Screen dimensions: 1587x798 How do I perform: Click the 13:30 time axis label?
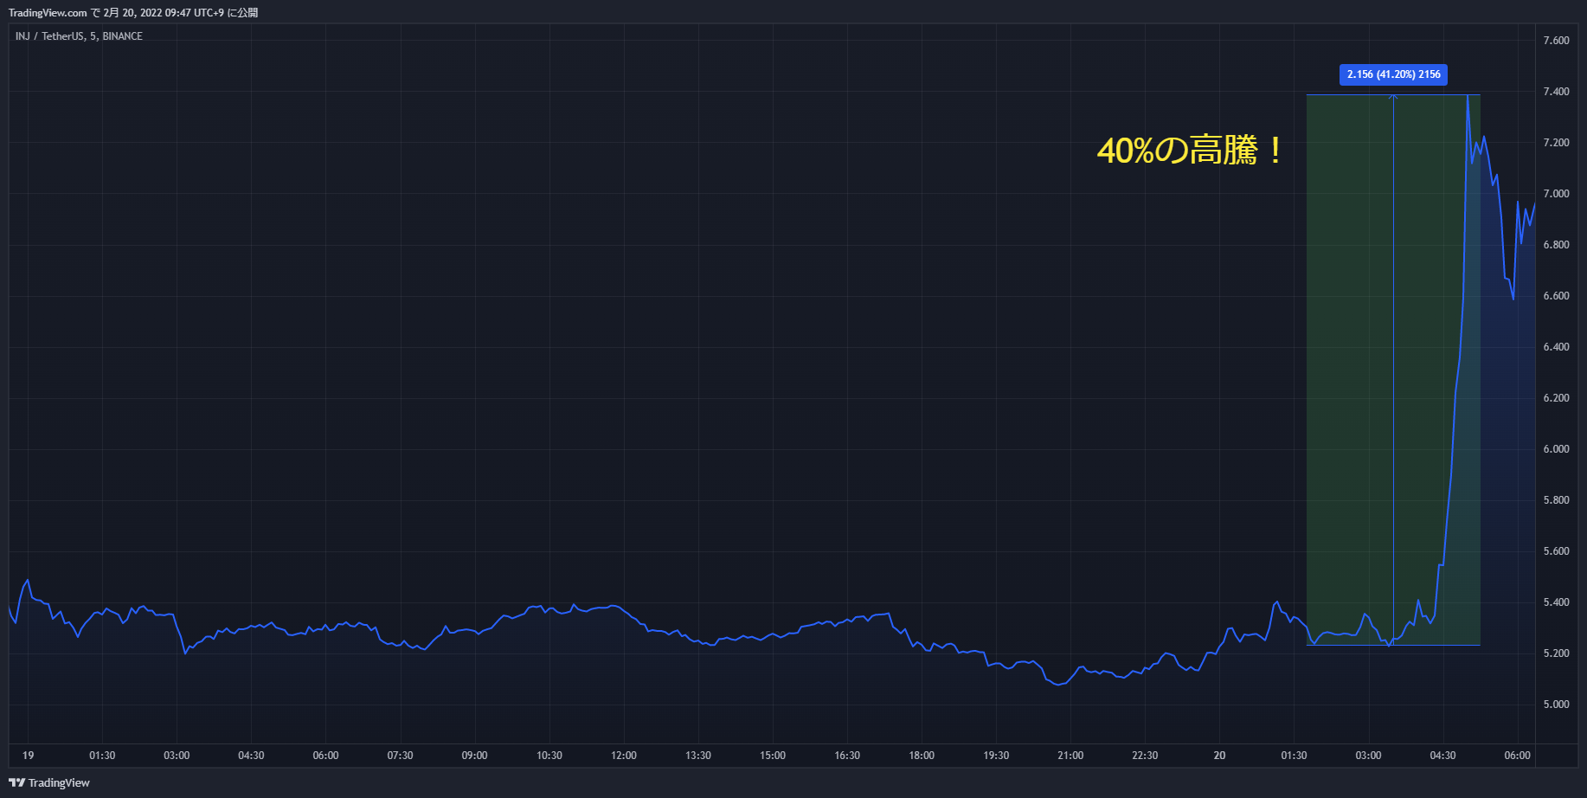click(698, 756)
